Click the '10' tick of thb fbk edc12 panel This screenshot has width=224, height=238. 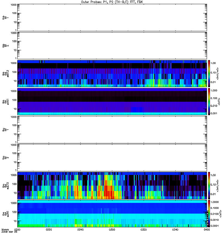point(15,81)
